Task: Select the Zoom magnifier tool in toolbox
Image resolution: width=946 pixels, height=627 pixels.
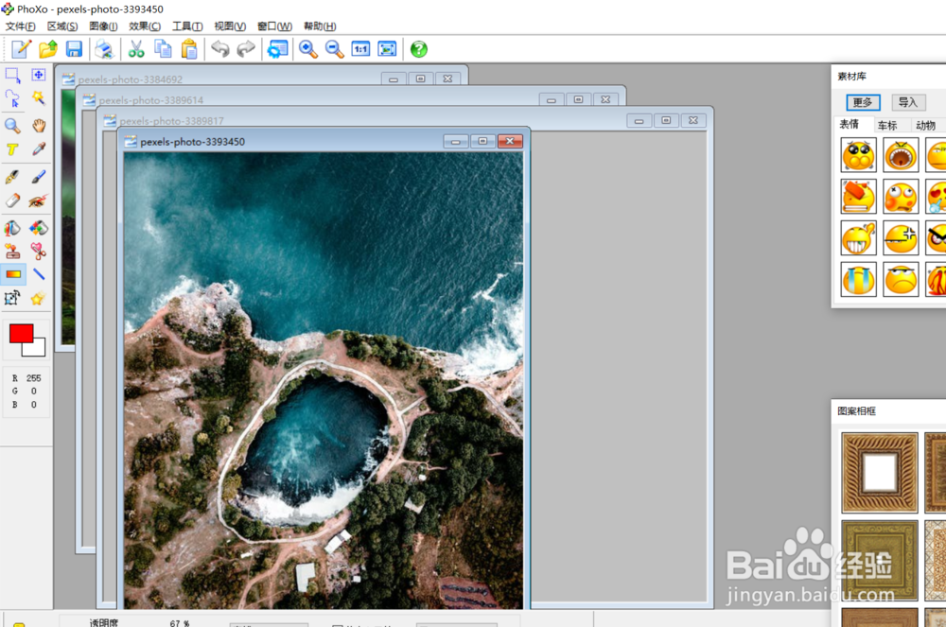Action: 12,126
